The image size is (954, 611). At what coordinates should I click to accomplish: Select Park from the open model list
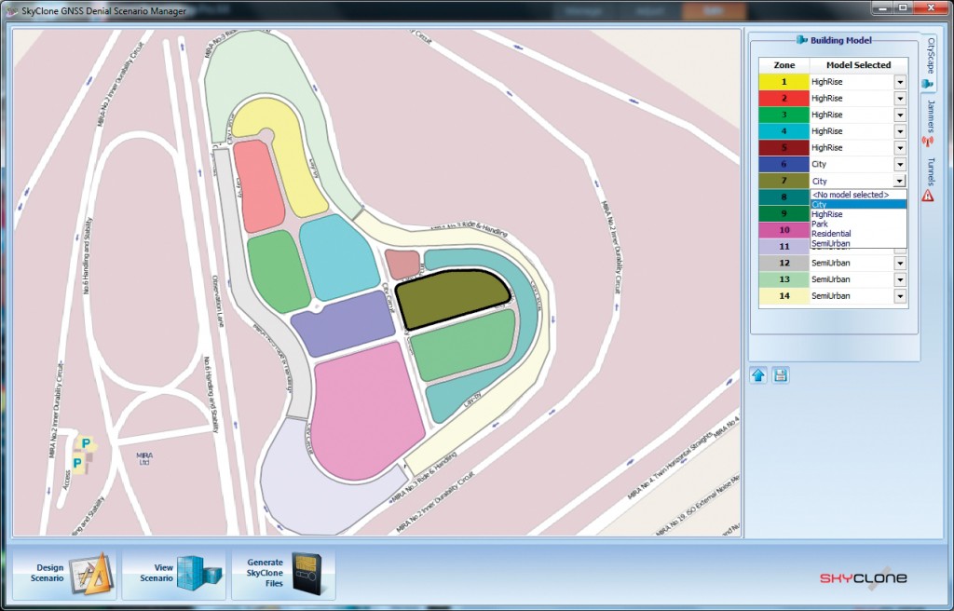tap(820, 224)
